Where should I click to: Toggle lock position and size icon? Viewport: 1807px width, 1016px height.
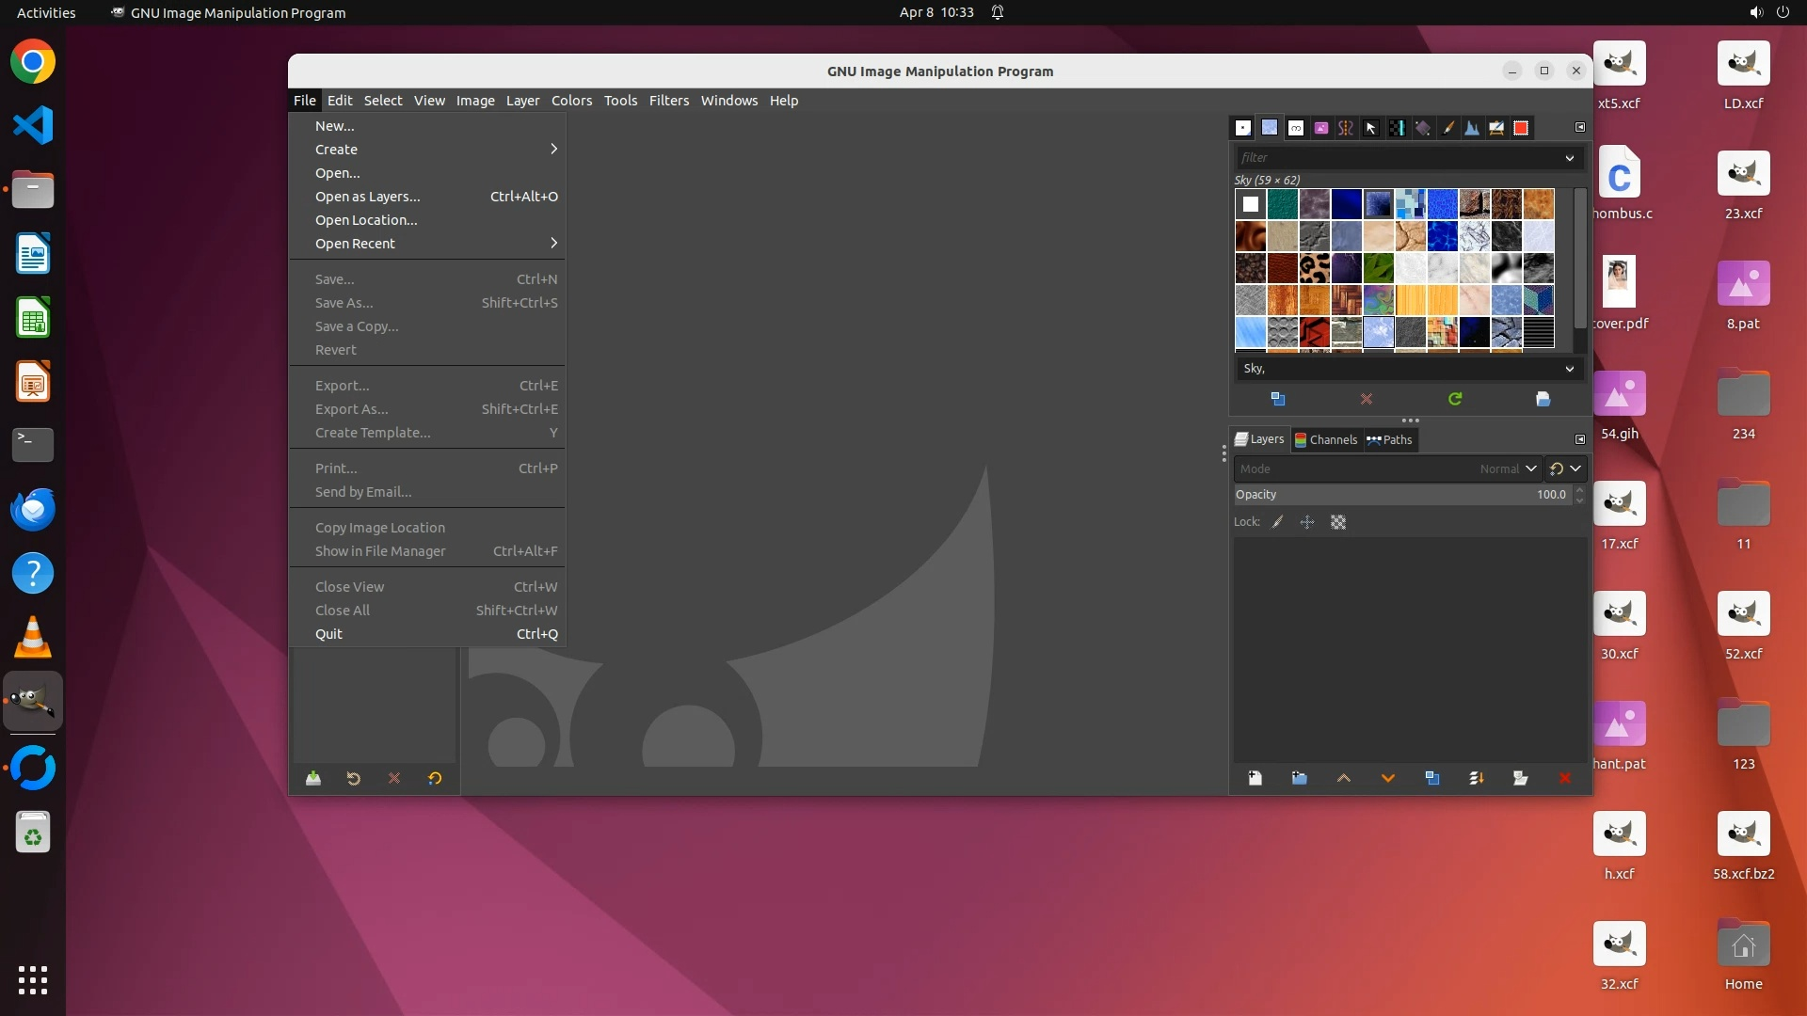coord(1307,522)
